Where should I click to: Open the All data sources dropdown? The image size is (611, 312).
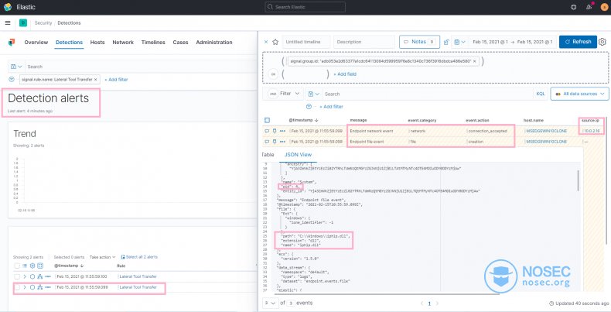click(x=579, y=94)
